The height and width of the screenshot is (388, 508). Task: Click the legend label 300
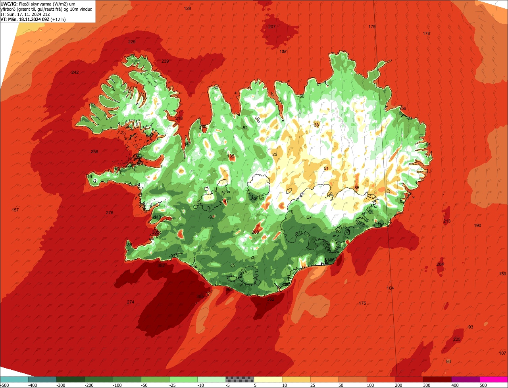click(427, 385)
